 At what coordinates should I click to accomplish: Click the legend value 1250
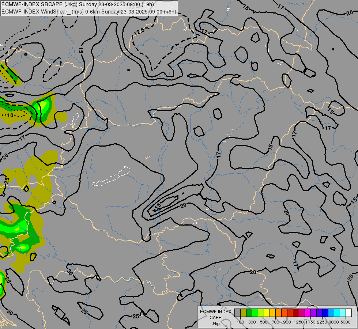point(299,322)
